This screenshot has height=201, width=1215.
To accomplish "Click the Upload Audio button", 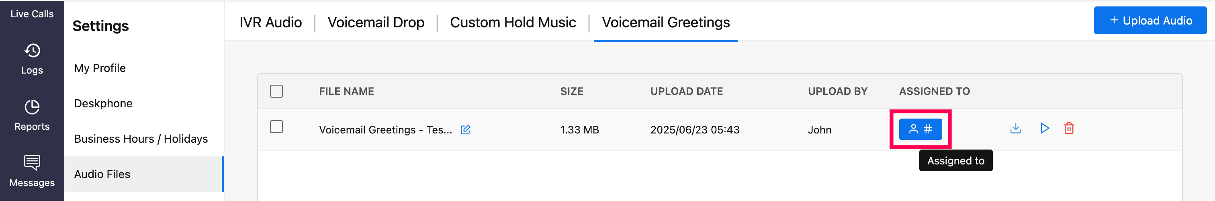I will 1150,20.
